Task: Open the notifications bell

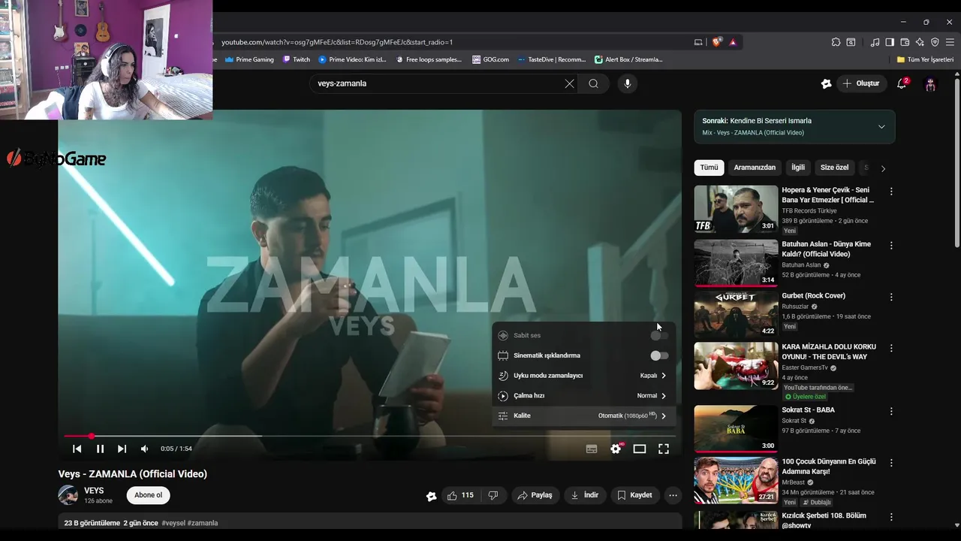Action: tap(902, 83)
